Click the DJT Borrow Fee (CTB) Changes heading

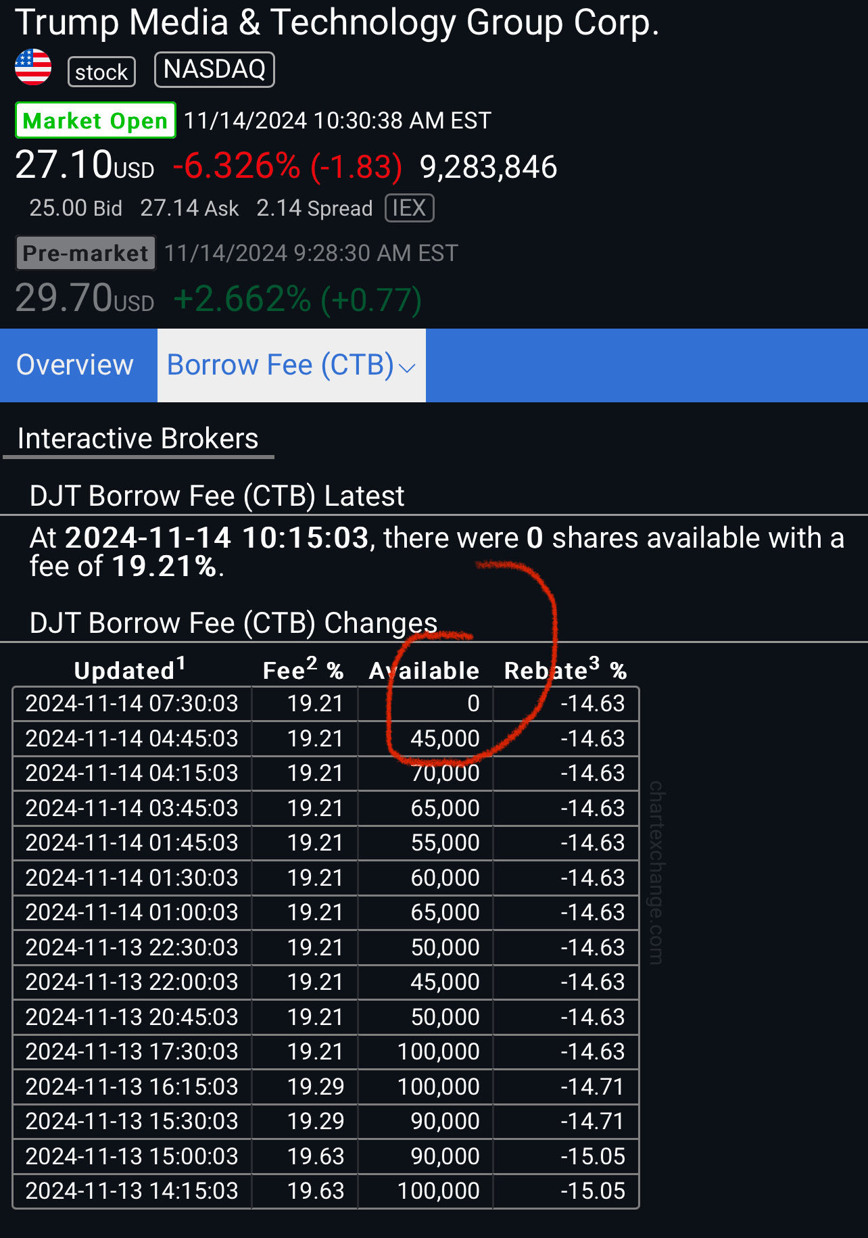pos(233,623)
